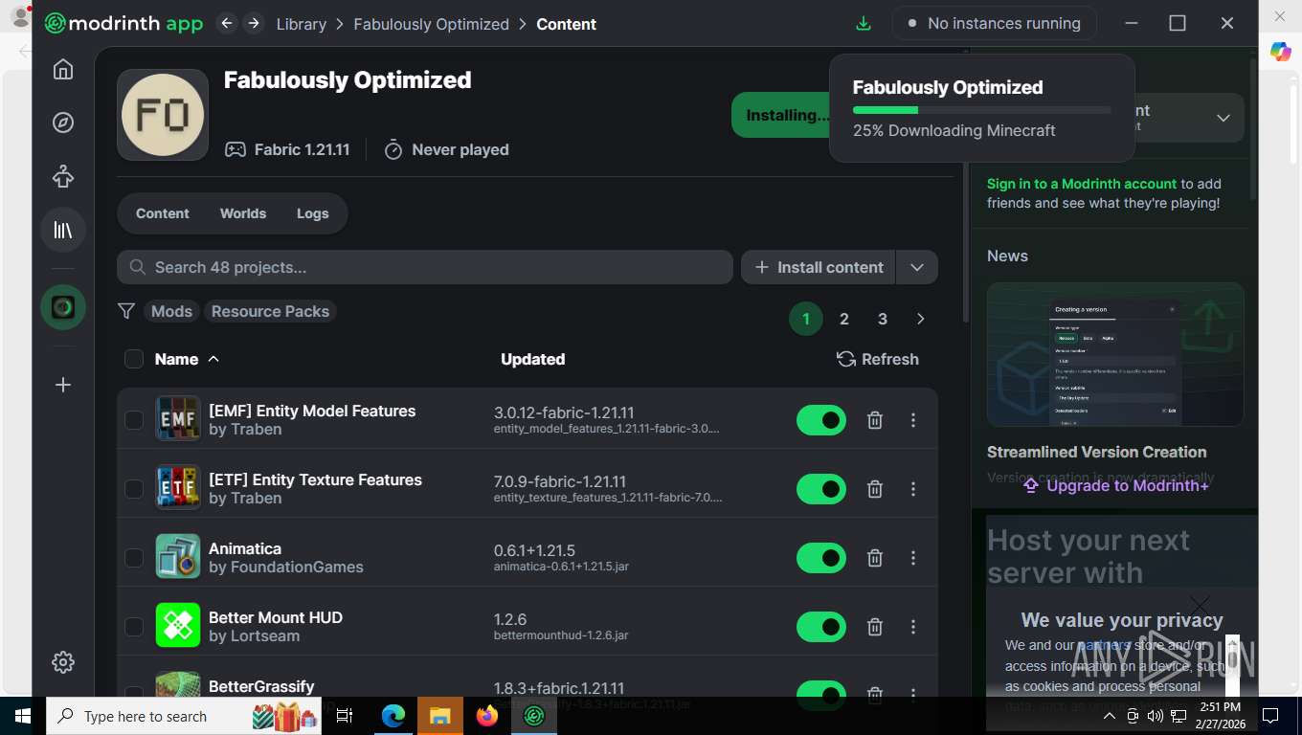Delete the [EMF] Entity Model Features mod
The image size is (1302, 735).
[875, 420]
